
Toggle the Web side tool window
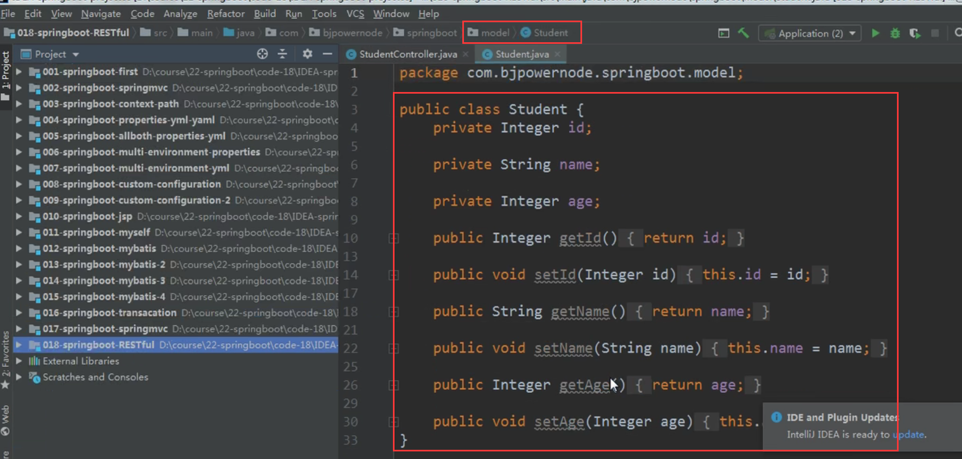tap(5, 421)
